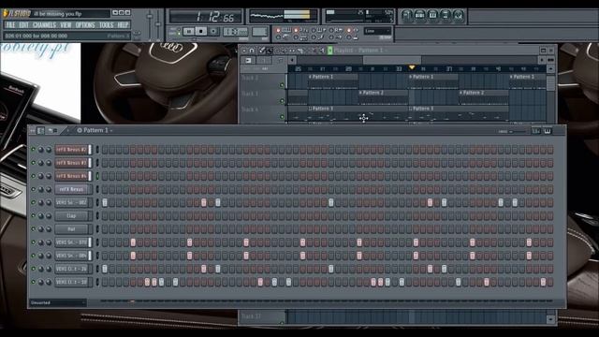Click the reFX Nexus #4 channel select LED
The image size is (599, 337).
(x=97, y=176)
